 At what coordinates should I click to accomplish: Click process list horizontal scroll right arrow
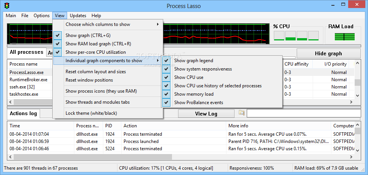pos(351,102)
